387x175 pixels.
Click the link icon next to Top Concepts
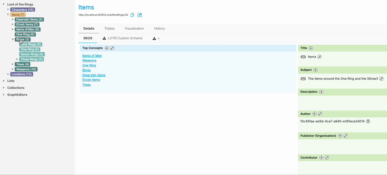tap(112, 48)
